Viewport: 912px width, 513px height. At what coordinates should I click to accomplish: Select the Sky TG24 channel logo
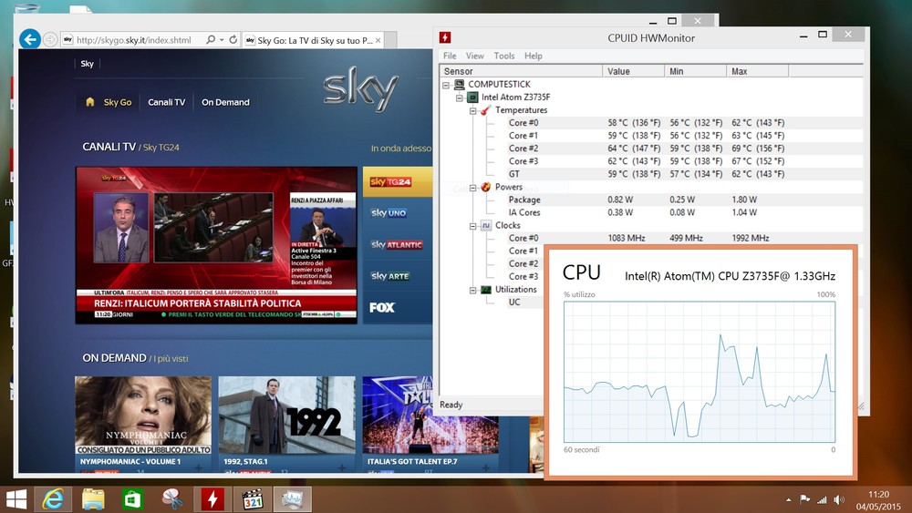(x=391, y=182)
